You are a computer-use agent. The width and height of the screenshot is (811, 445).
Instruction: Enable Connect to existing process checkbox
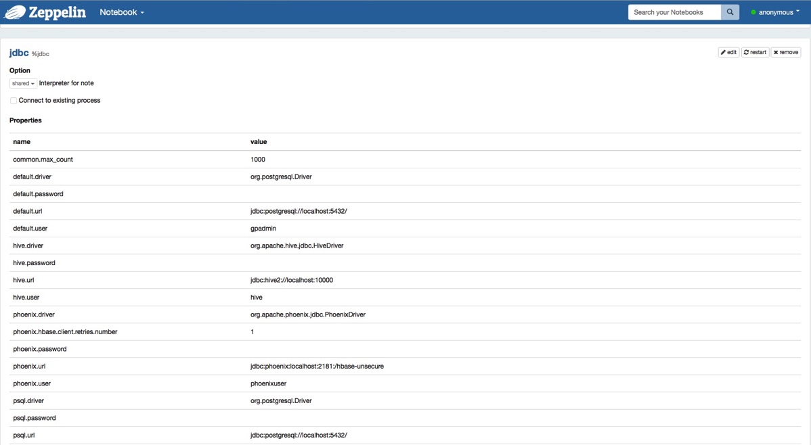(x=14, y=101)
